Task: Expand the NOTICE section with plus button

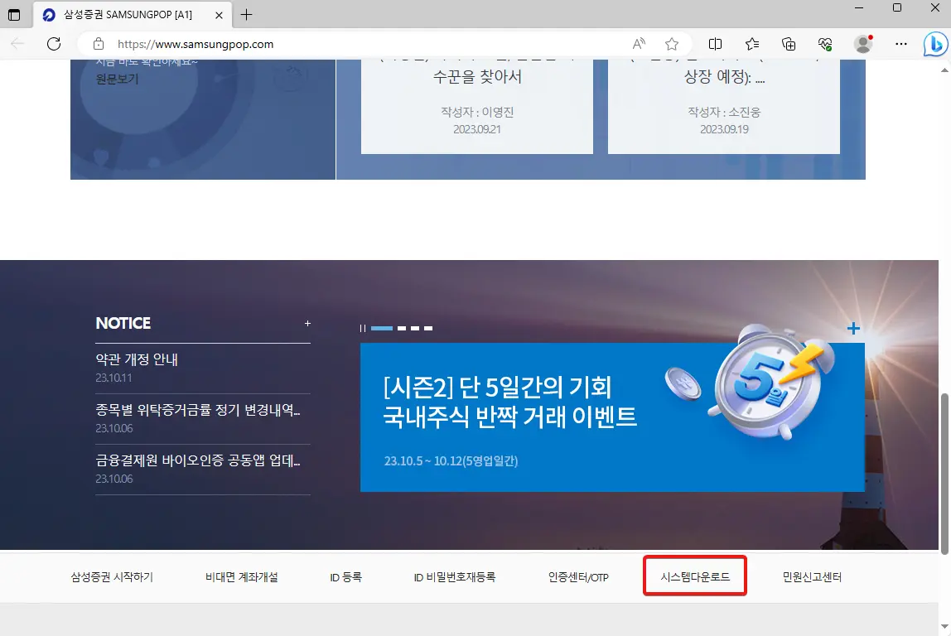Action: (x=307, y=323)
